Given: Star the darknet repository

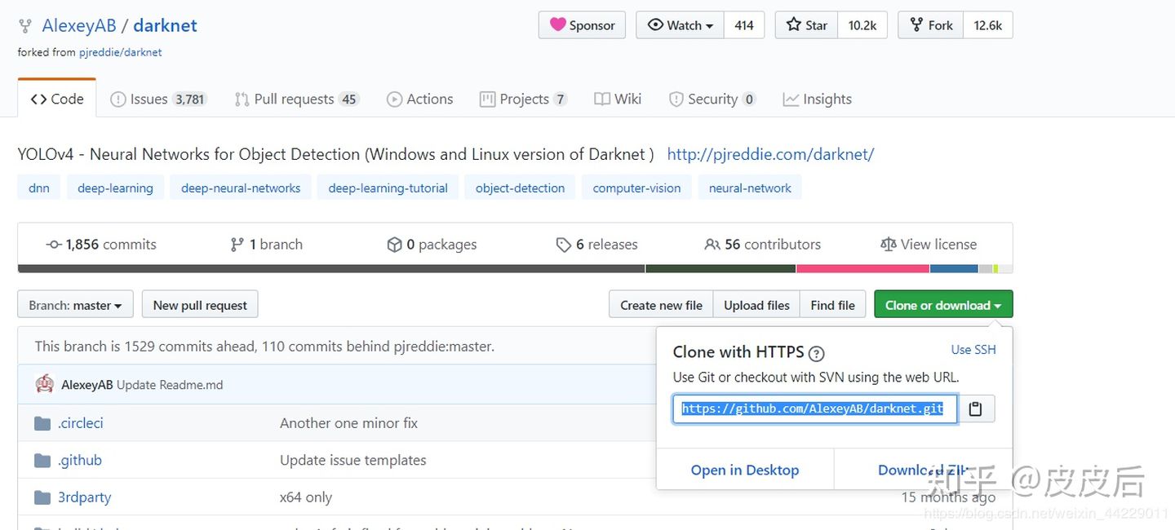Looking at the screenshot, I should [x=807, y=25].
